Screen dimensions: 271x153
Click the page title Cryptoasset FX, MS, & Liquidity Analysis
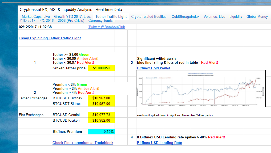71,10
